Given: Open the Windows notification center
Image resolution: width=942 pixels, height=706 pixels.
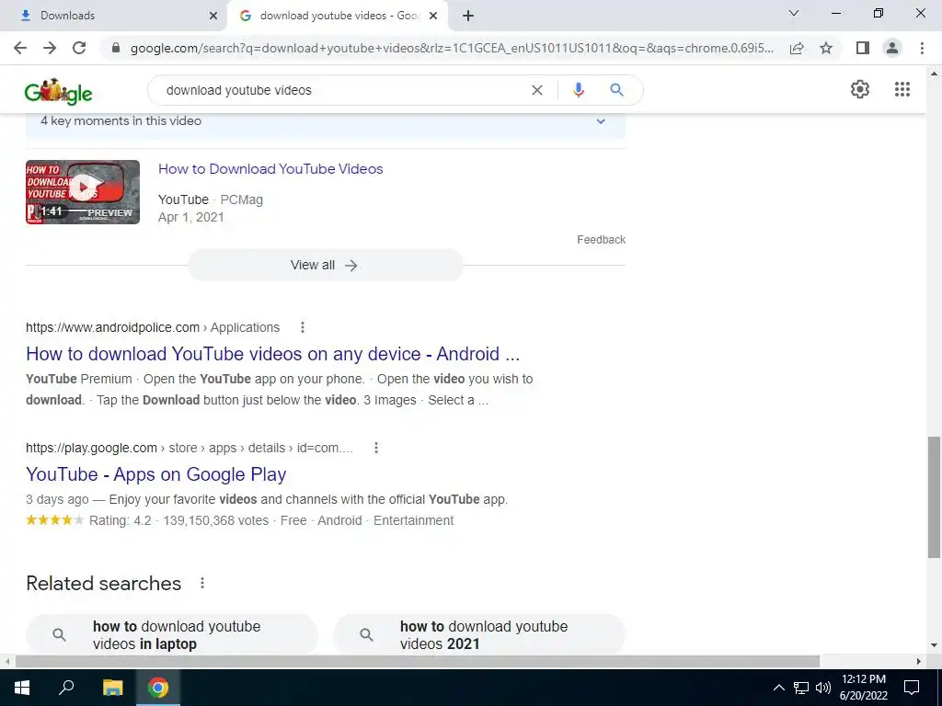Looking at the screenshot, I should pos(912,688).
